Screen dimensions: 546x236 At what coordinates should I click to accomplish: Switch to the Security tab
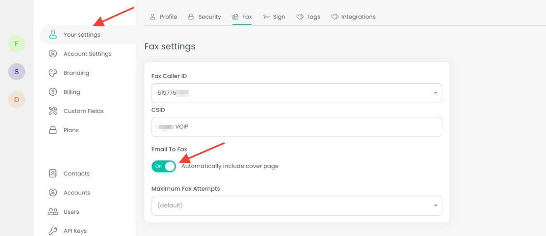tap(204, 17)
